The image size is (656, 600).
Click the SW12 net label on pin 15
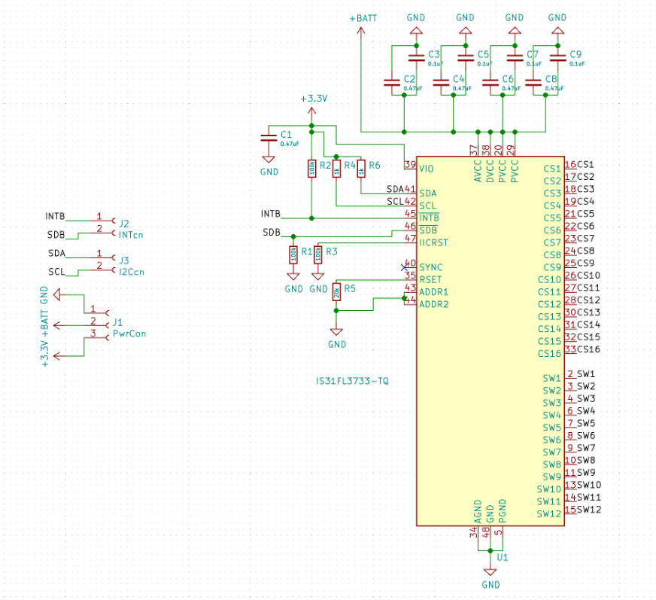click(x=588, y=510)
